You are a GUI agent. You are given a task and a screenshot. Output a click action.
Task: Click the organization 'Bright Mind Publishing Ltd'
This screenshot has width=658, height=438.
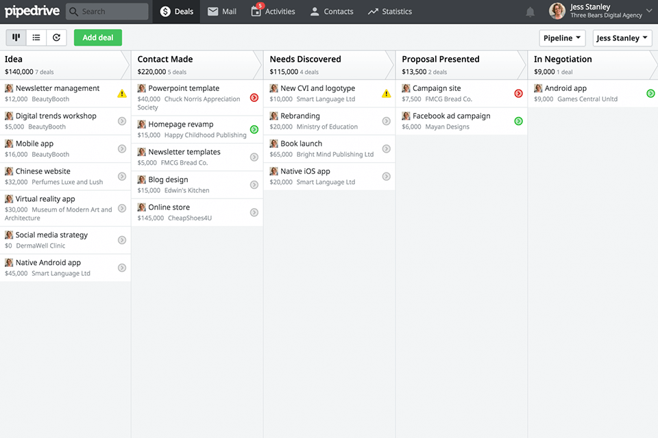335,155
